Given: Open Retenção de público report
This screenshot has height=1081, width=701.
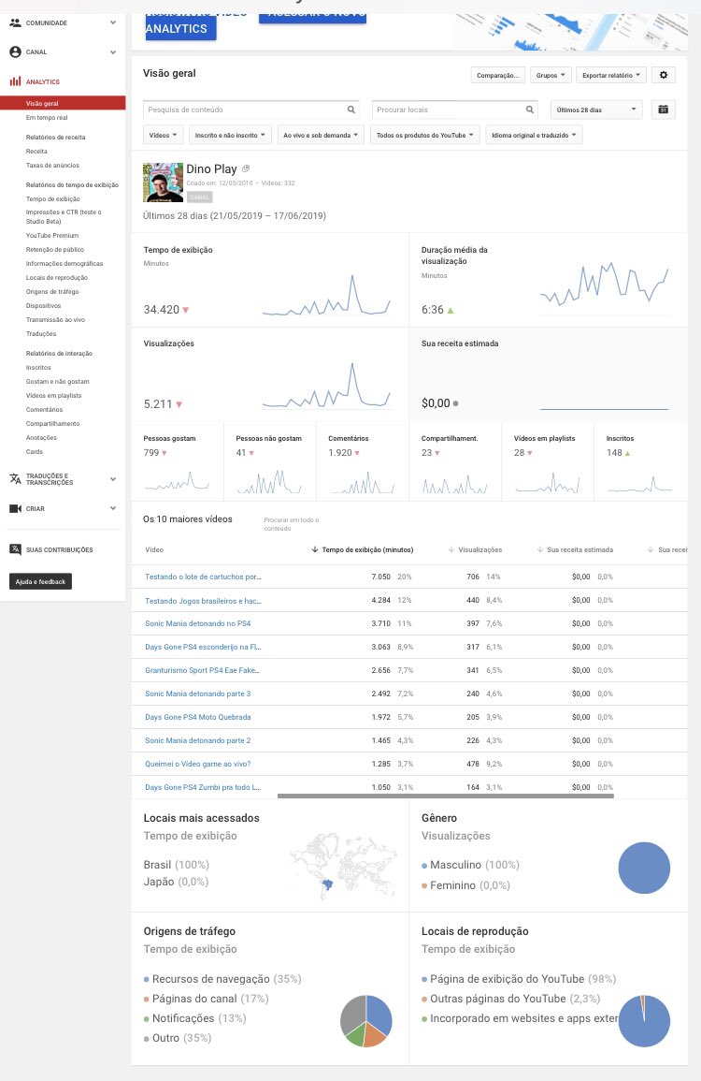Looking at the screenshot, I should click(55, 250).
